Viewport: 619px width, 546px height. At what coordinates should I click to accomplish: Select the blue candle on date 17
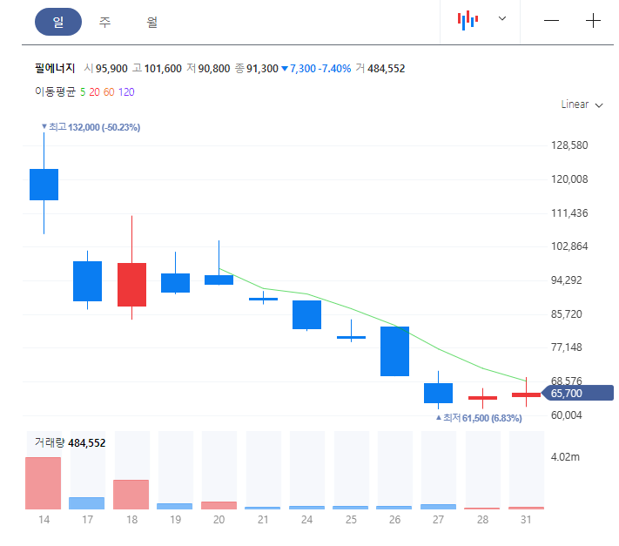click(88, 281)
